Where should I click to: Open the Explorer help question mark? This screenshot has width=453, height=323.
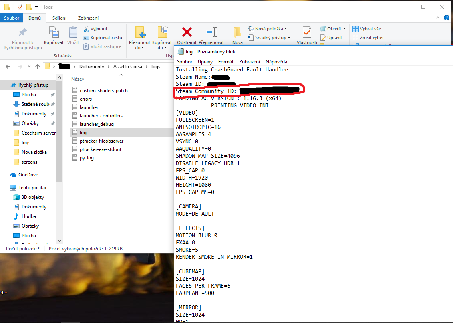click(x=446, y=18)
